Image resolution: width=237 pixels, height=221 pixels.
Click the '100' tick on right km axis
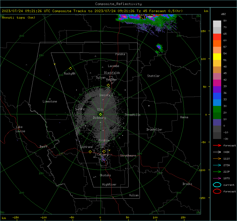coord(203,59)
